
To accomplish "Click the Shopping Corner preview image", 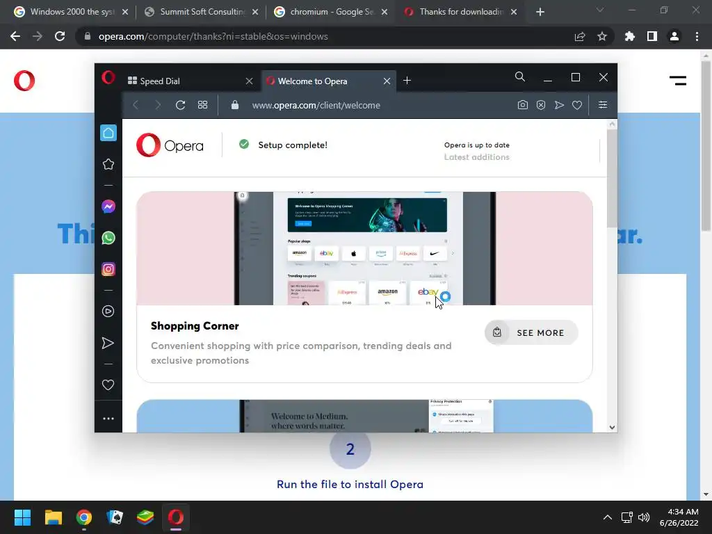I will (x=364, y=248).
